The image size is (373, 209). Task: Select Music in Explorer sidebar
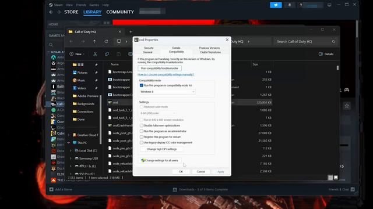click(x=81, y=80)
